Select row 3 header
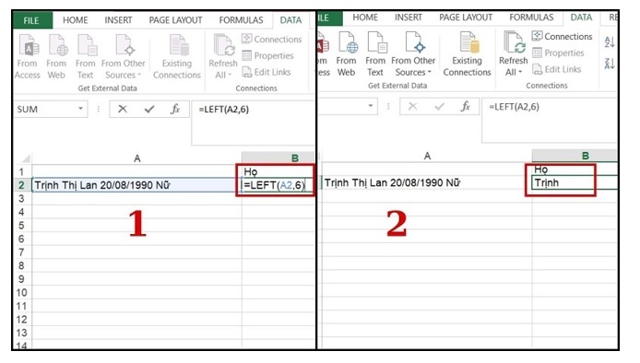Image resolution: width=640 pixels, height=363 pixels. click(22, 199)
